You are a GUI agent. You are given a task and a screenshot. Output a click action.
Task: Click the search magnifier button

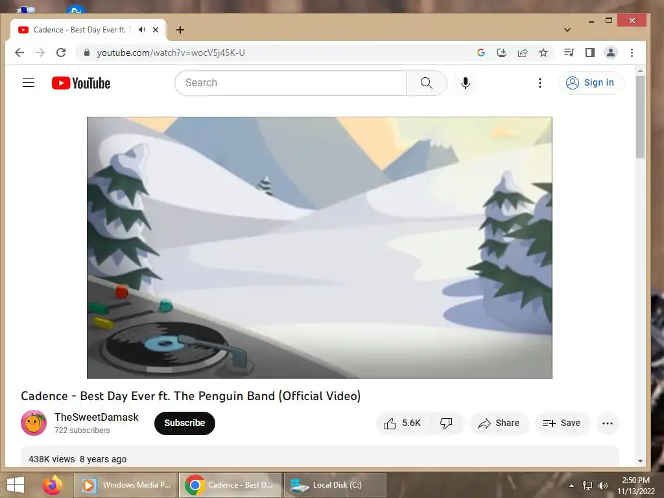(427, 82)
